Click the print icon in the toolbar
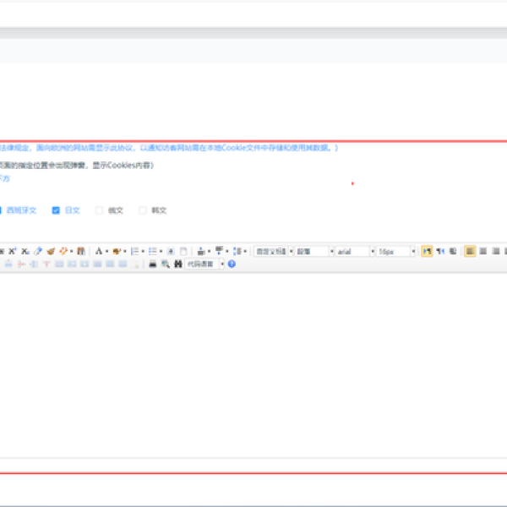 pos(153,264)
